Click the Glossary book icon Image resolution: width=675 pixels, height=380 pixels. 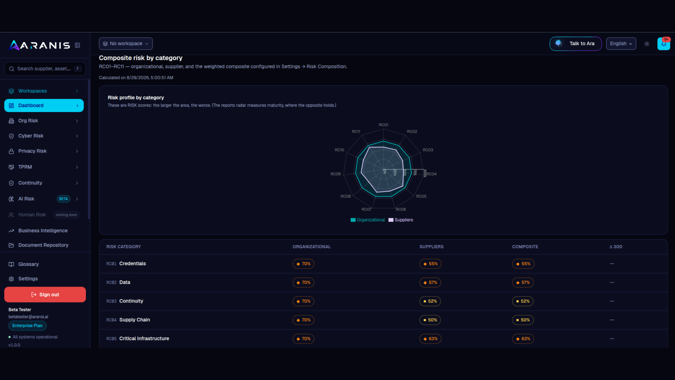[x=11, y=264]
